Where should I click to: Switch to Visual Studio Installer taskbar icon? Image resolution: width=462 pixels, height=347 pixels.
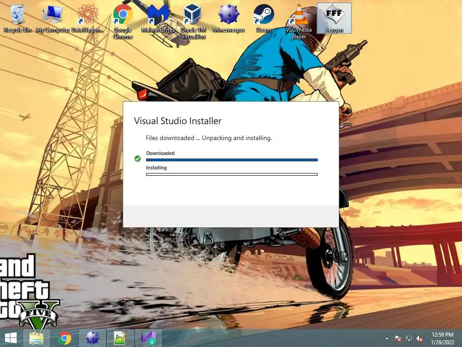click(x=148, y=338)
